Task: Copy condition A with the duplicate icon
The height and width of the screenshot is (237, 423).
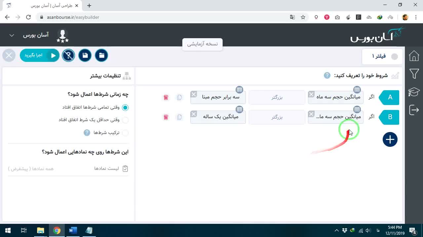Action: pos(179,97)
